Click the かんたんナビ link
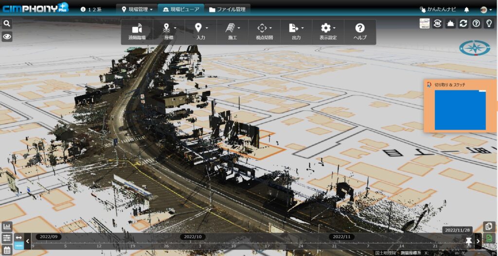498x256 pixels. tap(438, 9)
